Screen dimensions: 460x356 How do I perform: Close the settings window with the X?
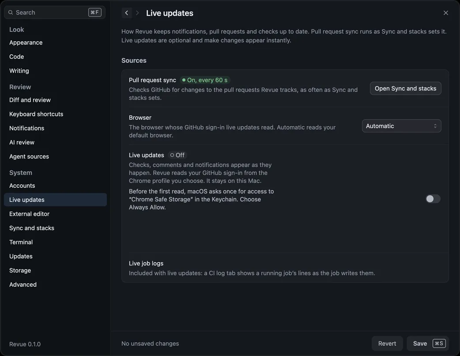[445, 13]
